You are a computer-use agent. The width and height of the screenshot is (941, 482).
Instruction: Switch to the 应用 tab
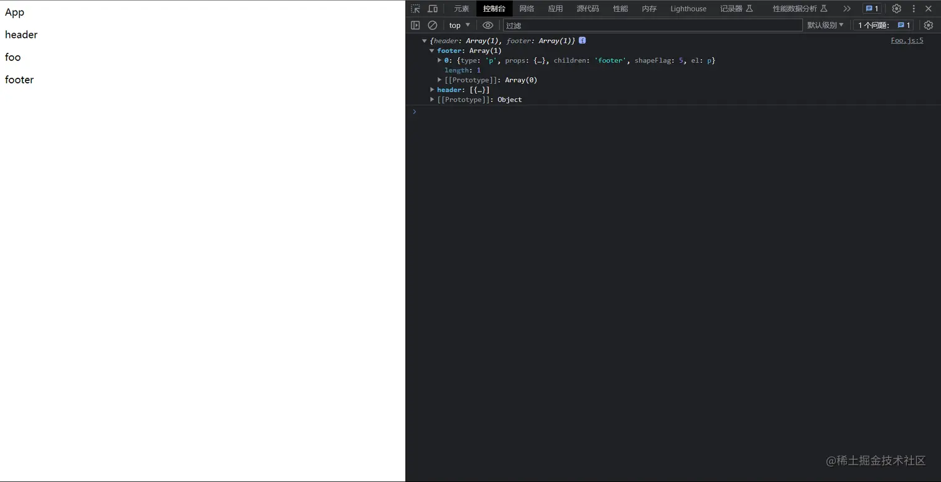[x=555, y=9]
